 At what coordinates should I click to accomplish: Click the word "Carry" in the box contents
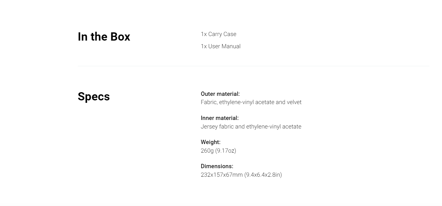click(215, 34)
